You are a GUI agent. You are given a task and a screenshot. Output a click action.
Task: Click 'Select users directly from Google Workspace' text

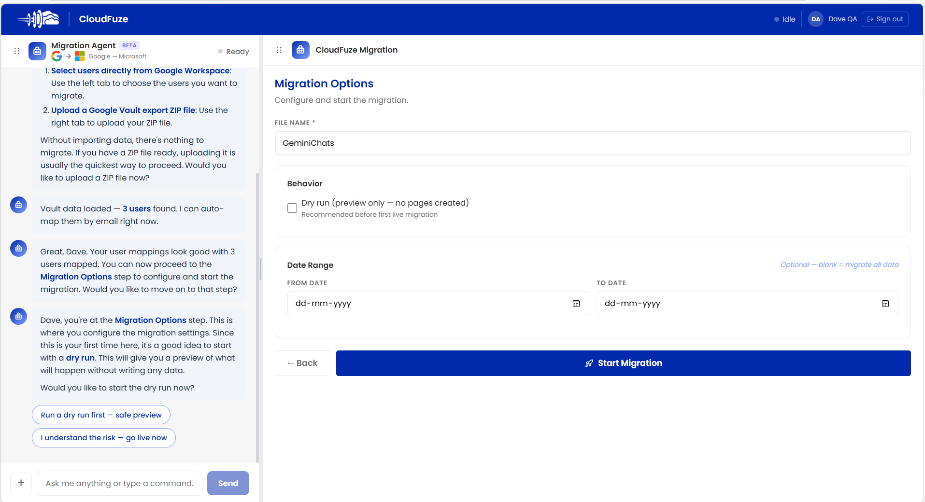[x=141, y=70]
